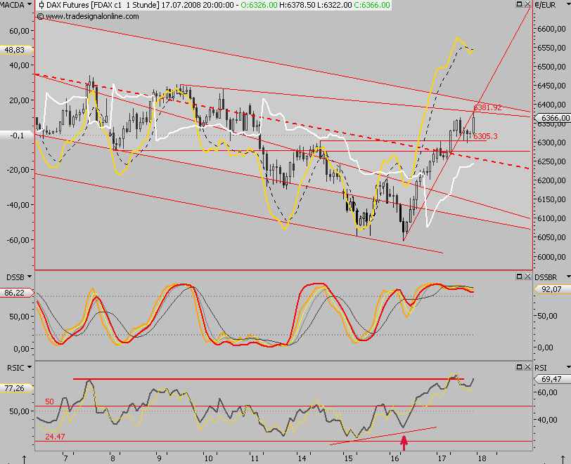
Task: Open the RSIC indicator dropdown arrow
Action: 29,367
